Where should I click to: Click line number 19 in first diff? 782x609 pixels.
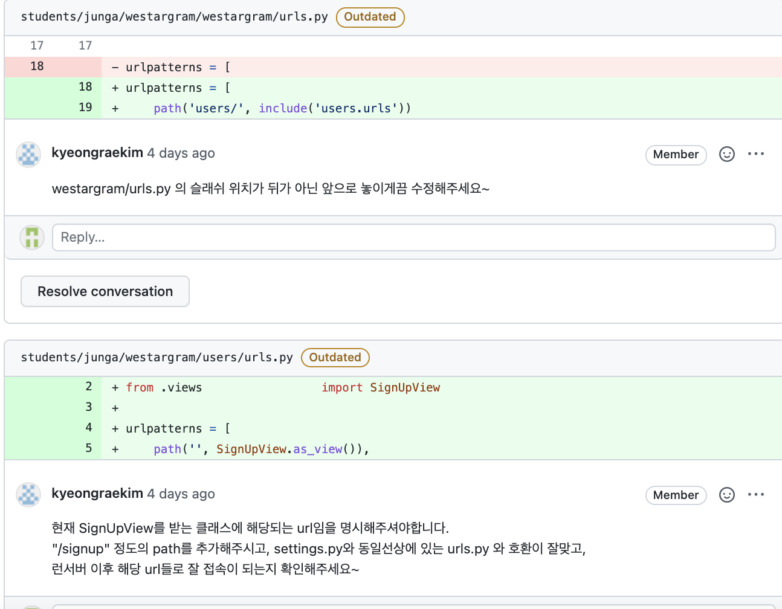[85, 108]
